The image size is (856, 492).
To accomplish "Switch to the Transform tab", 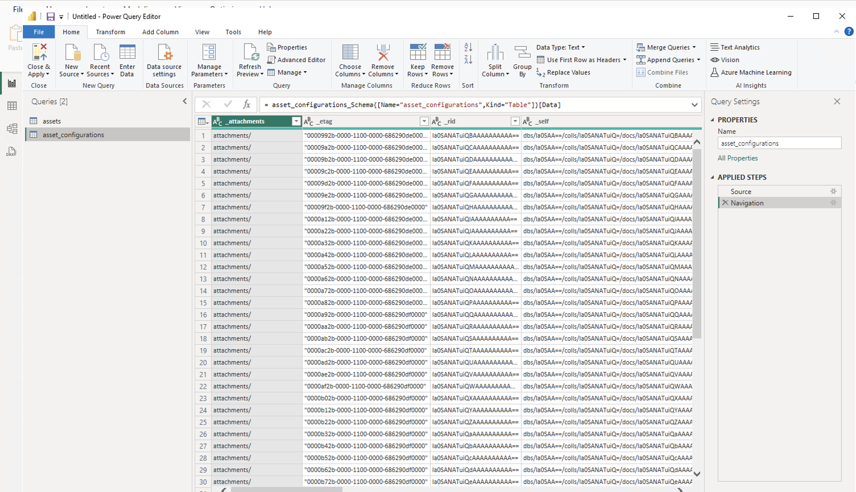I will (110, 32).
